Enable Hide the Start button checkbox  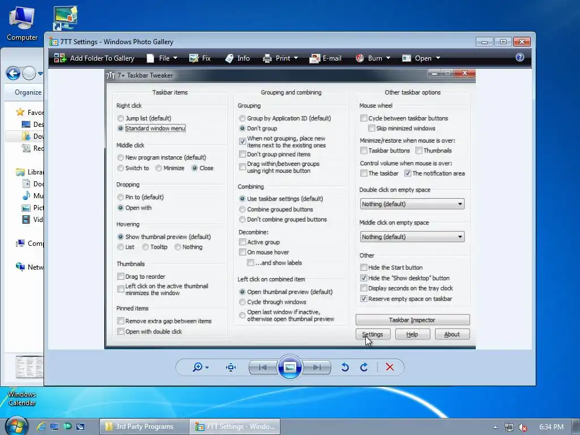pos(364,267)
